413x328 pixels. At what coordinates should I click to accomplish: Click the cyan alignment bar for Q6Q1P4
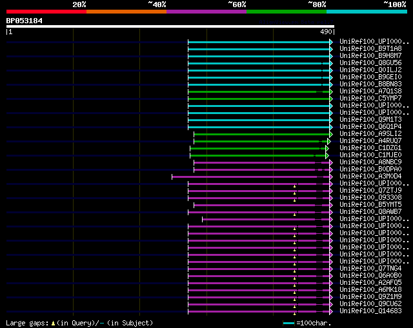pos(259,128)
